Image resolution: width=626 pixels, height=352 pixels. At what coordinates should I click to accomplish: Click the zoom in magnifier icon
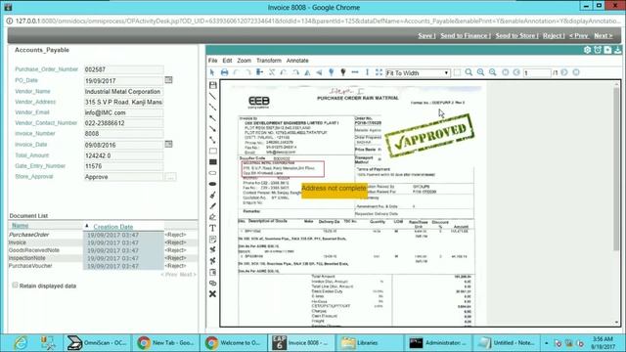click(480, 72)
